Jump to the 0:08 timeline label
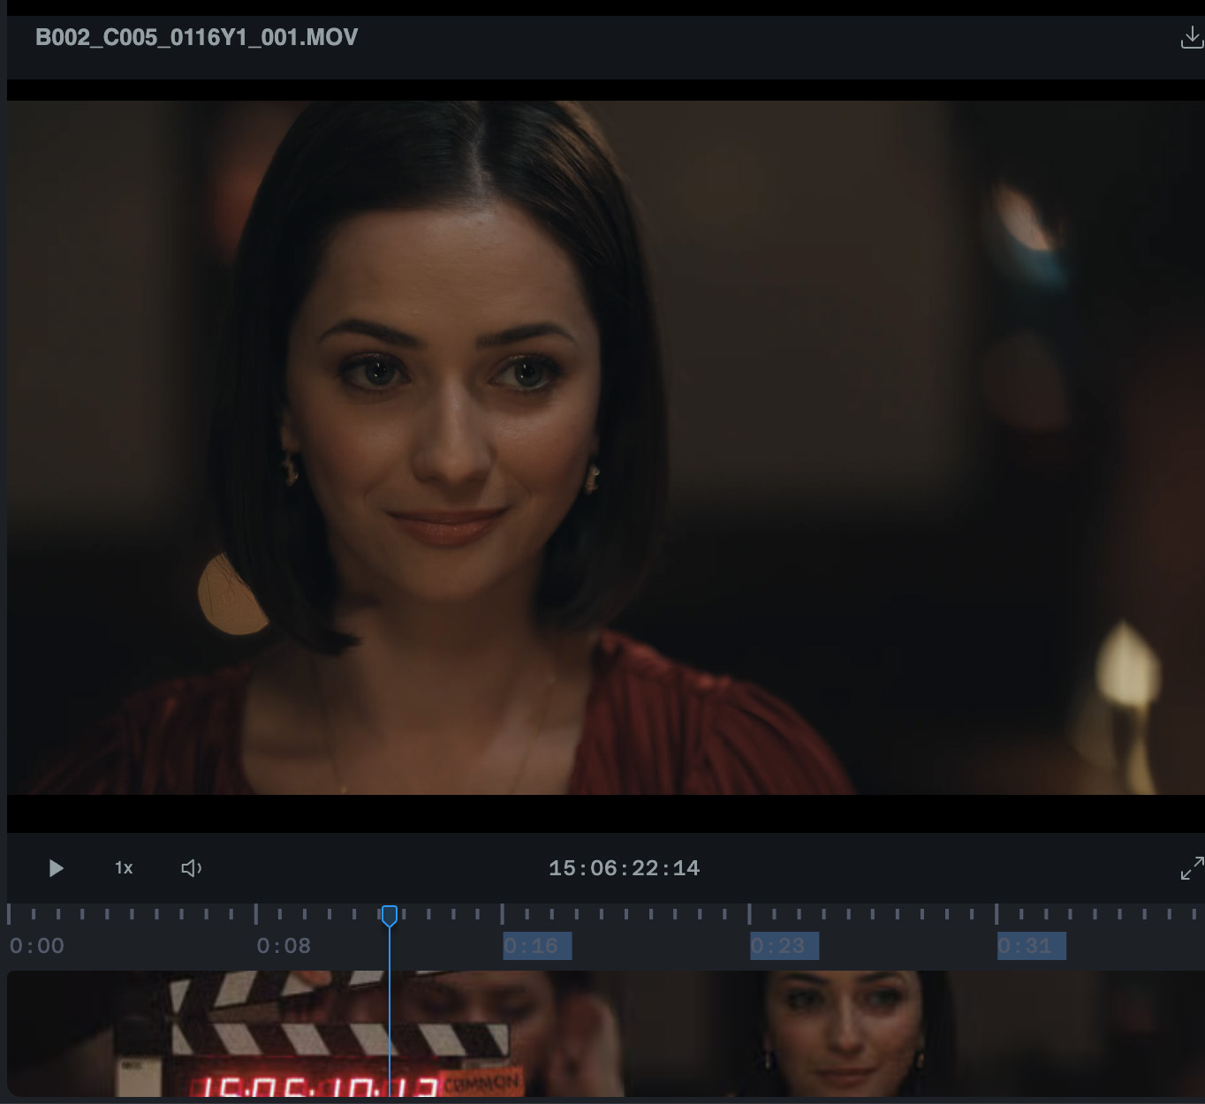 click(x=284, y=946)
